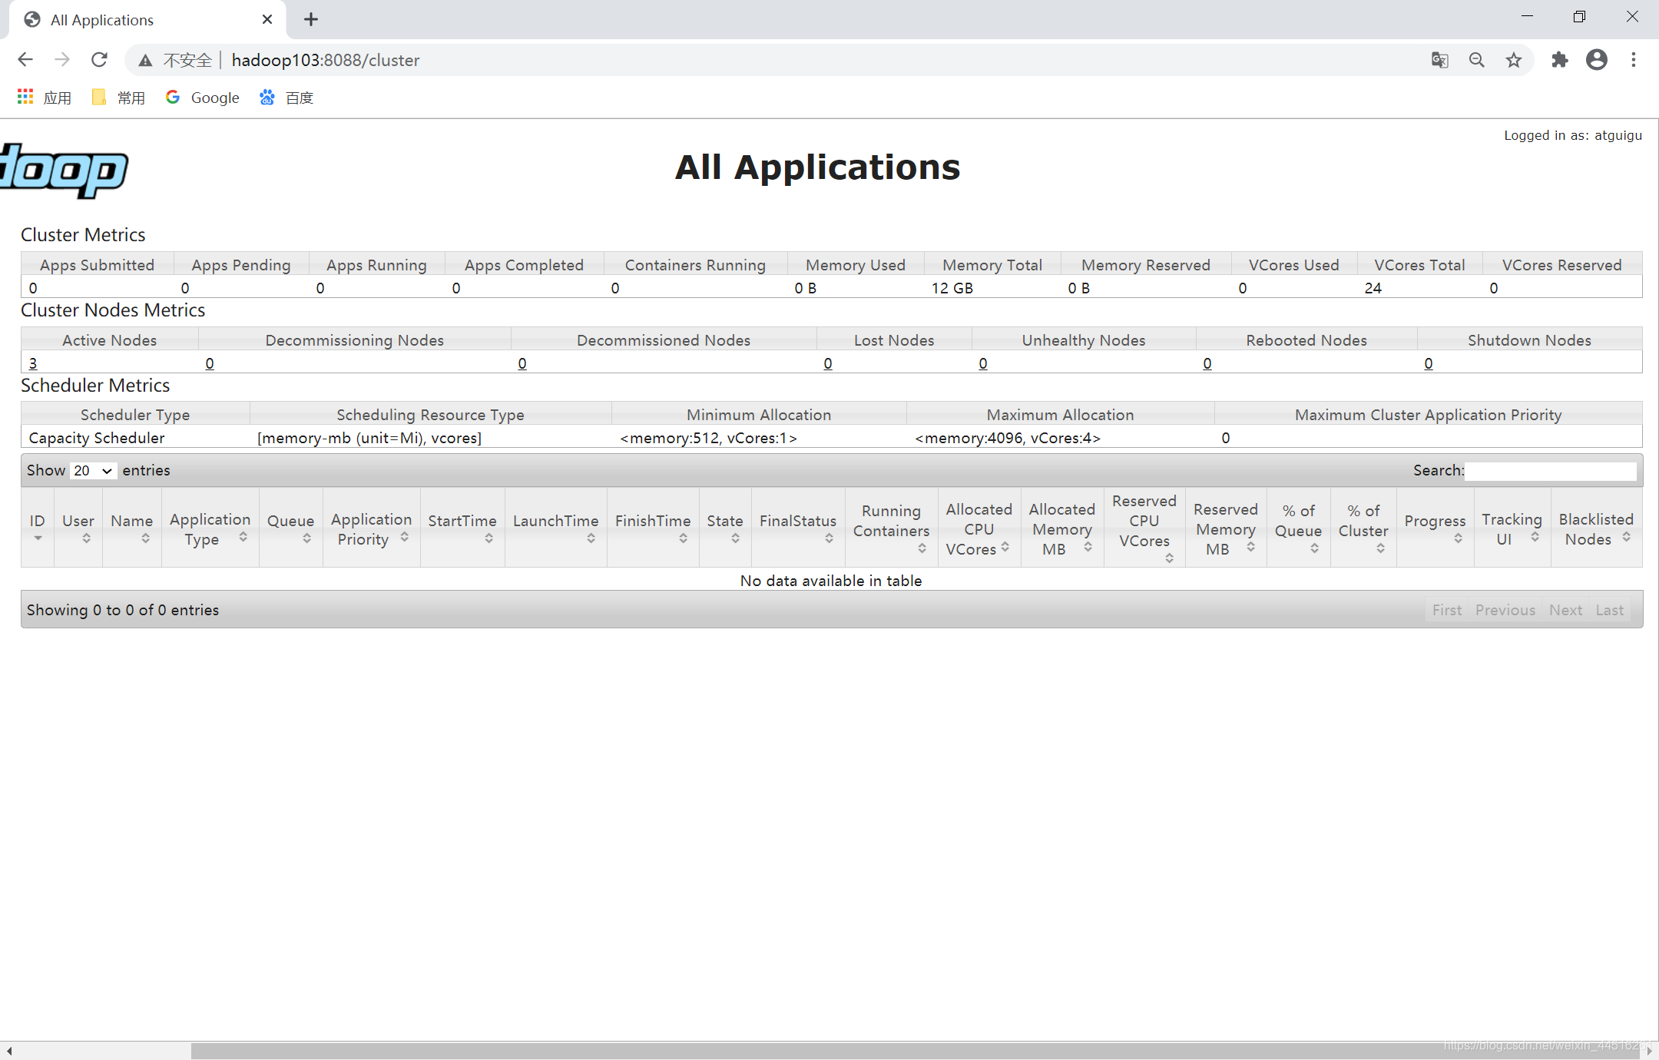Close the All Applications tab
The height and width of the screenshot is (1060, 1659).
click(267, 20)
